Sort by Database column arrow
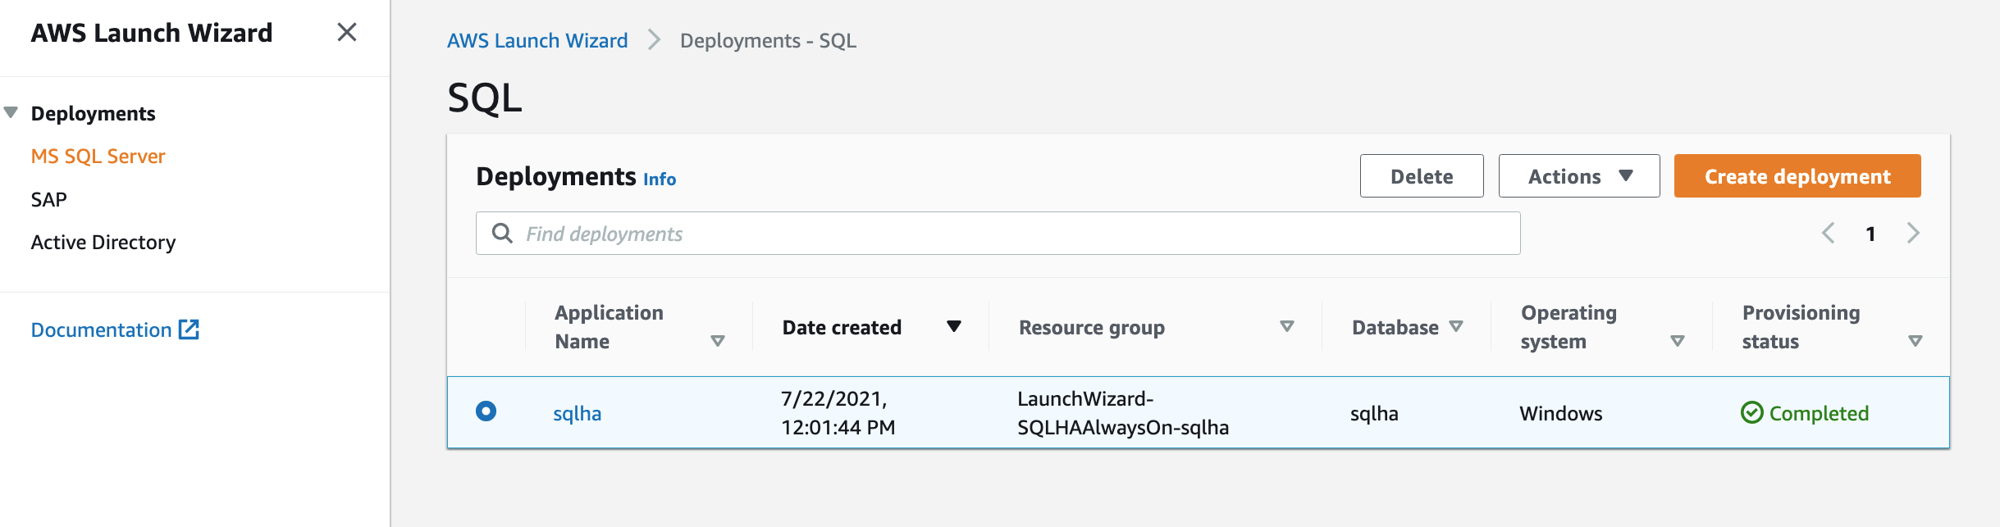The height and width of the screenshot is (527, 2000). (x=1456, y=327)
